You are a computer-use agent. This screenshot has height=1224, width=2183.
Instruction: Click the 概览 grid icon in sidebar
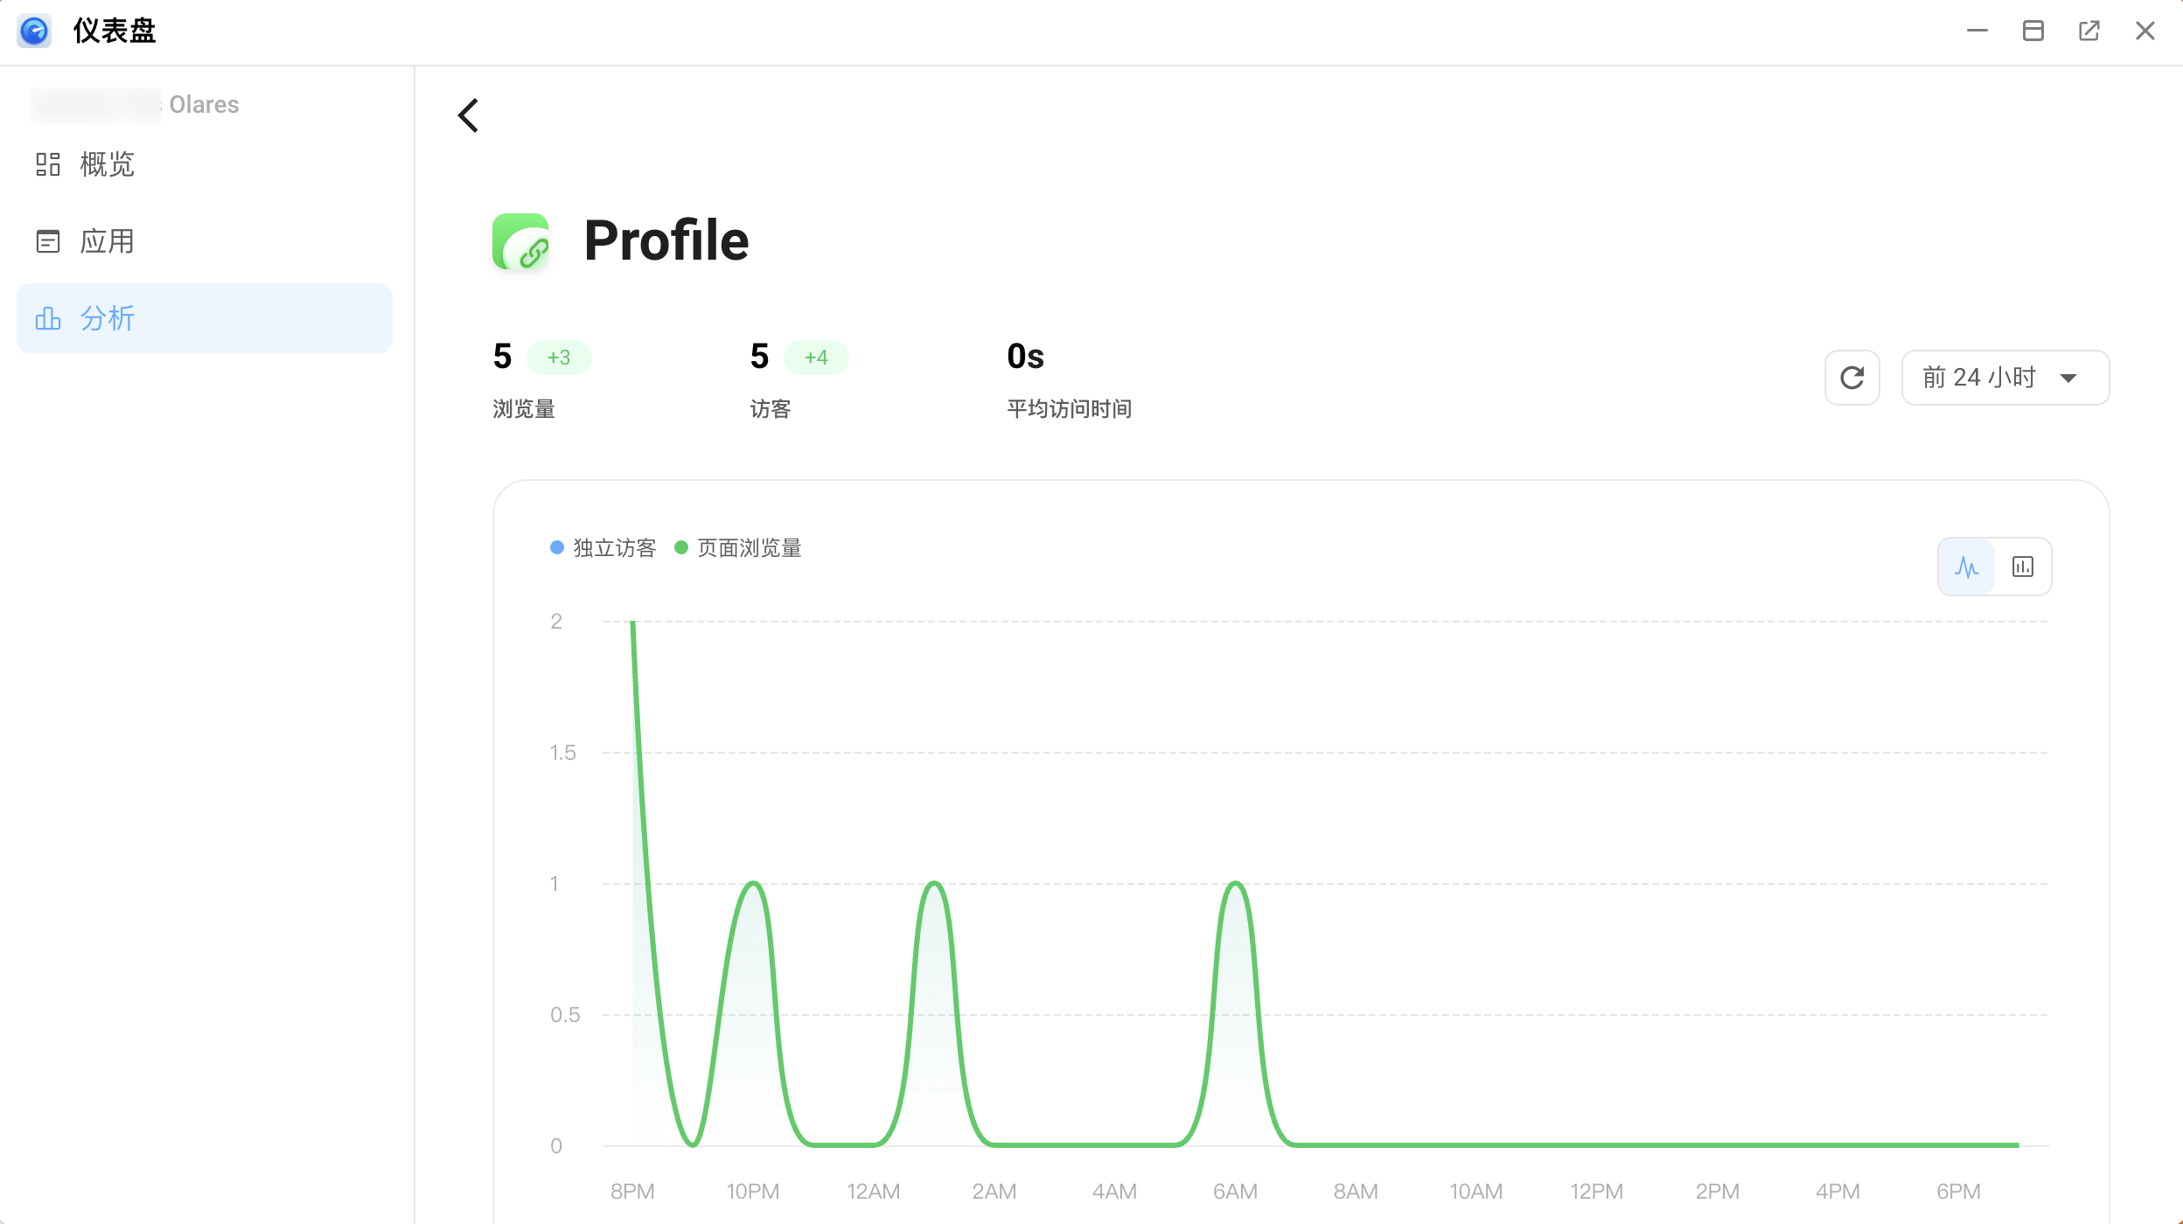[x=48, y=164]
